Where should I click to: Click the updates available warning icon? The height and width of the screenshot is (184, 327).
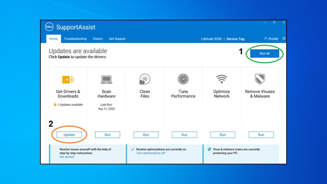click(55, 104)
